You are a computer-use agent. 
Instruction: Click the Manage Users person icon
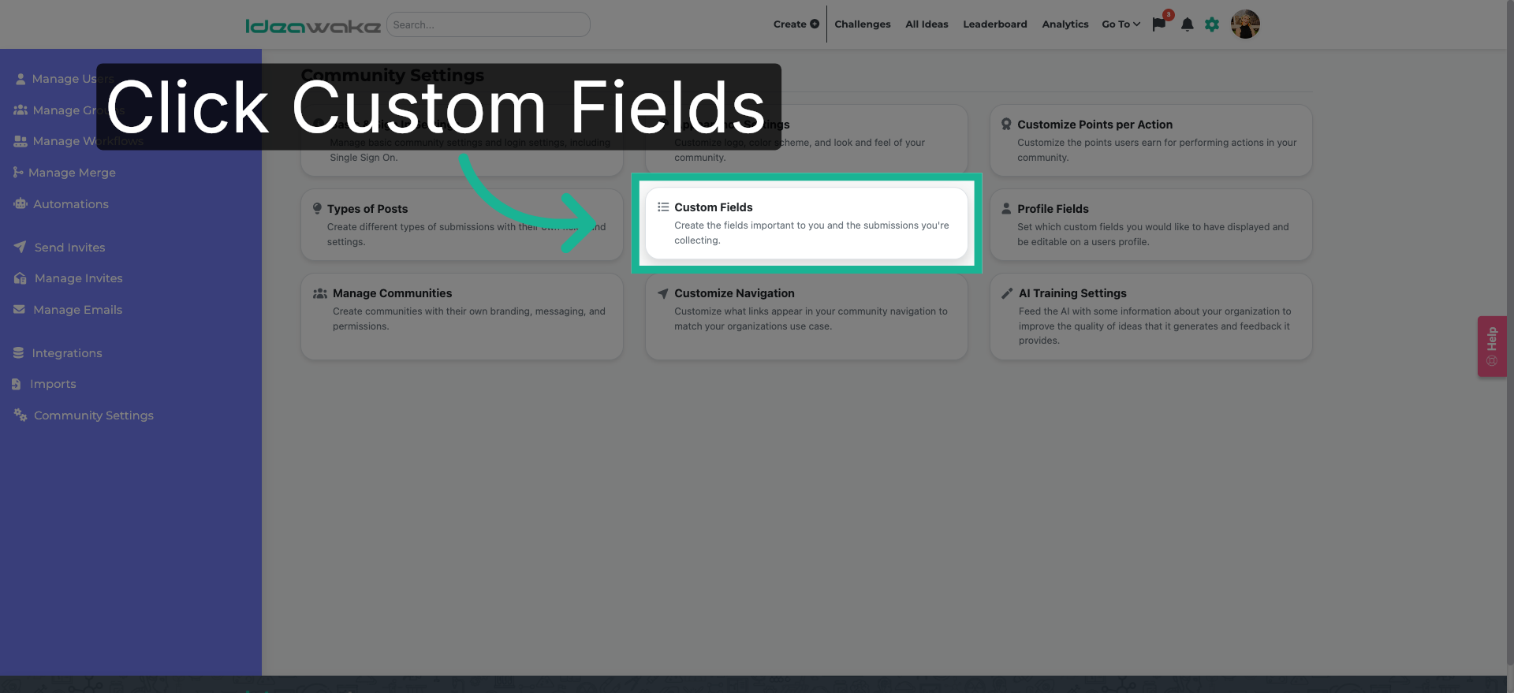point(21,79)
